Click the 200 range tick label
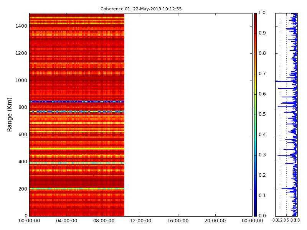The height and width of the screenshot is (230, 307). tap(23, 189)
